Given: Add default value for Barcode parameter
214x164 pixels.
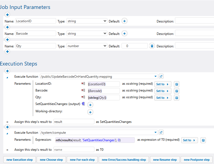Looking at the screenshot, I should (124, 34).
